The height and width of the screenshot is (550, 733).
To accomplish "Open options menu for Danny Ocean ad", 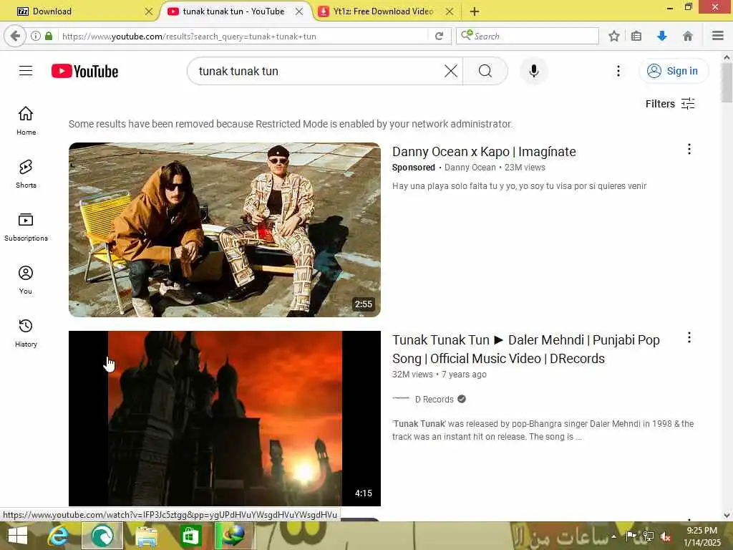I will [689, 149].
